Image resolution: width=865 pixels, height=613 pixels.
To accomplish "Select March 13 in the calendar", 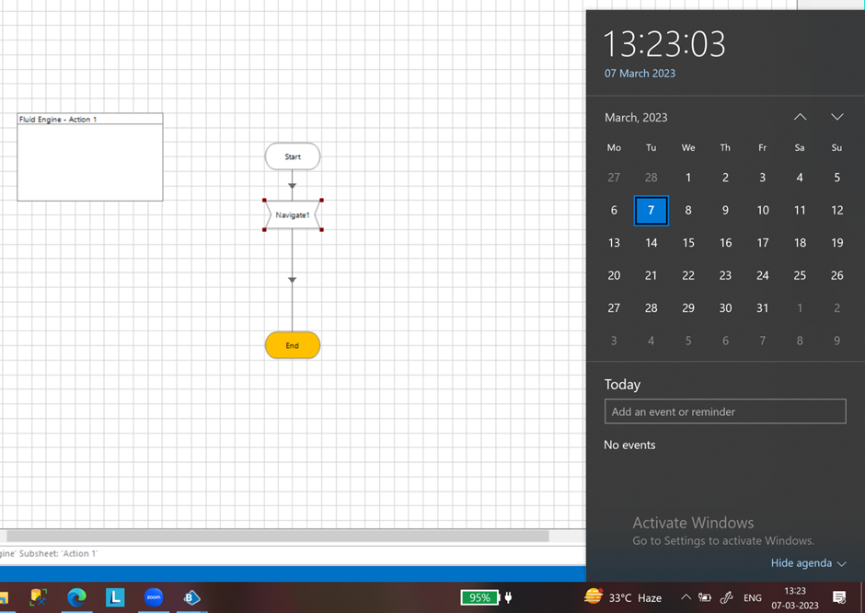I will pos(614,243).
